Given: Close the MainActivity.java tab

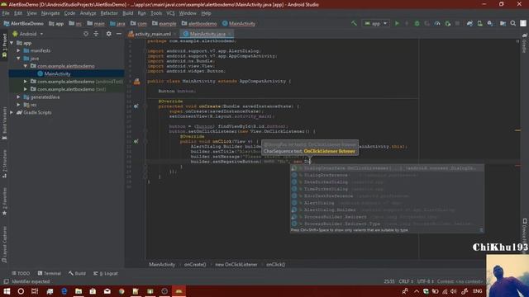Looking at the screenshot, I should (230, 34).
